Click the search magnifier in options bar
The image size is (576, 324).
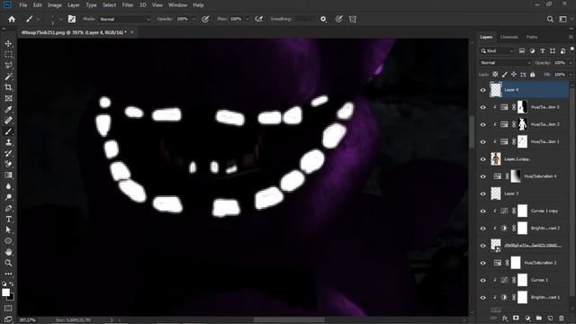pos(550,19)
